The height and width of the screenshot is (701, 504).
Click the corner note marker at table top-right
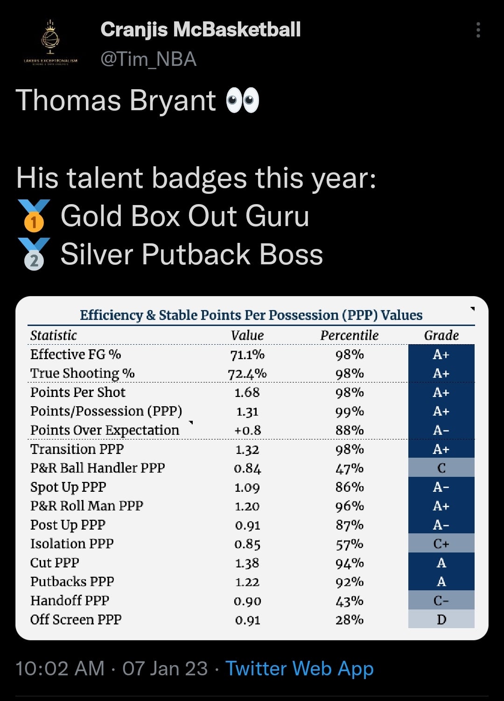(472, 309)
